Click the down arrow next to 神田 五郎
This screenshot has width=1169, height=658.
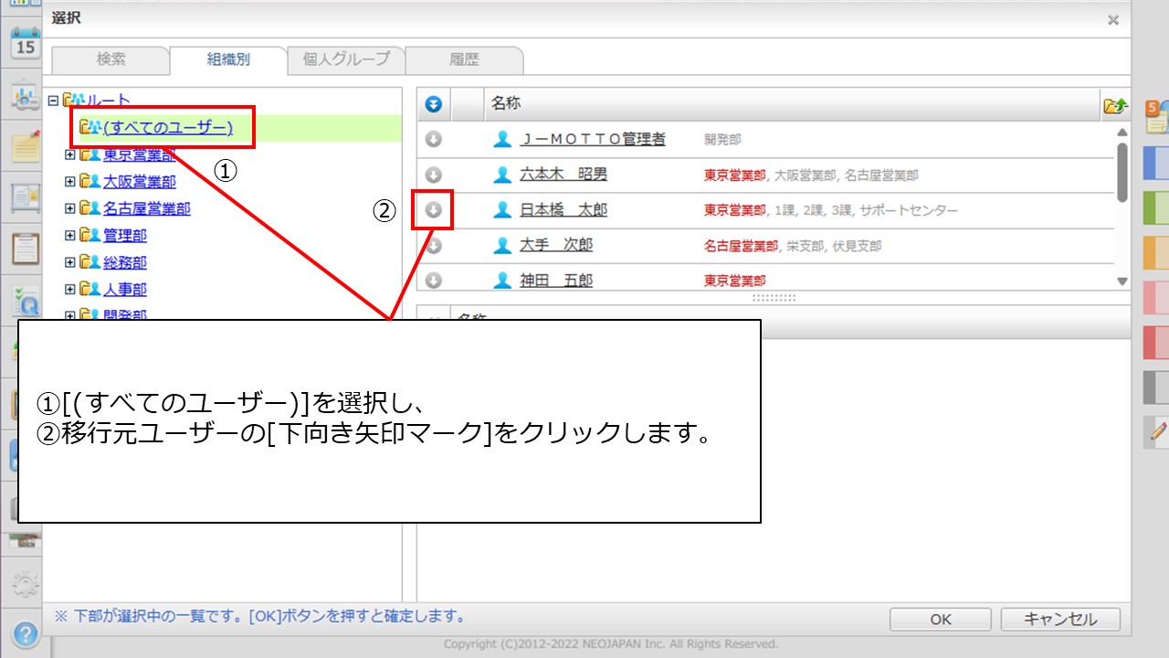coord(434,280)
